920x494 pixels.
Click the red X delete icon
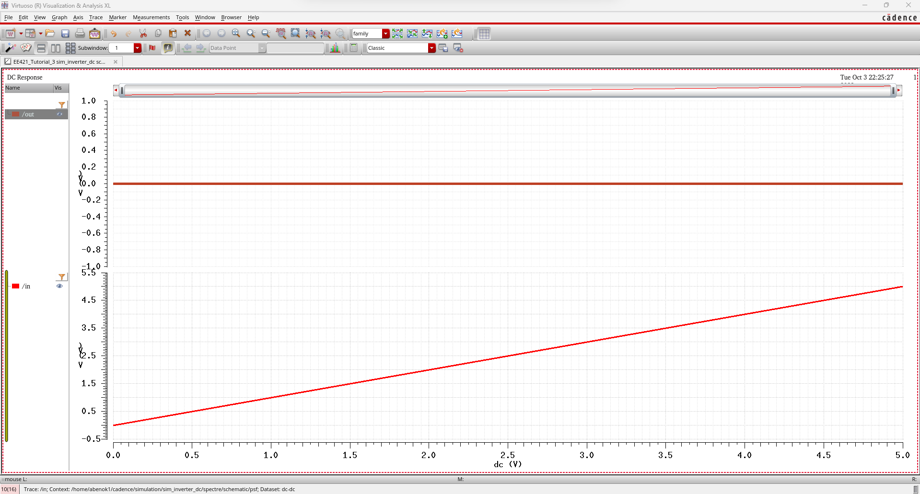[188, 34]
